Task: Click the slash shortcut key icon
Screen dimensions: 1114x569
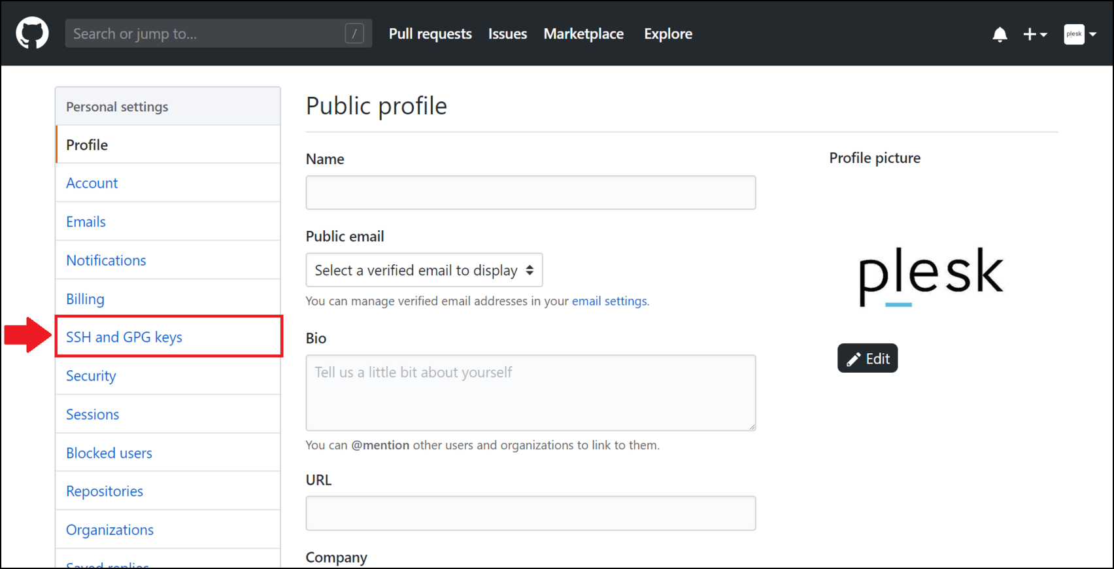Action: click(x=354, y=33)
